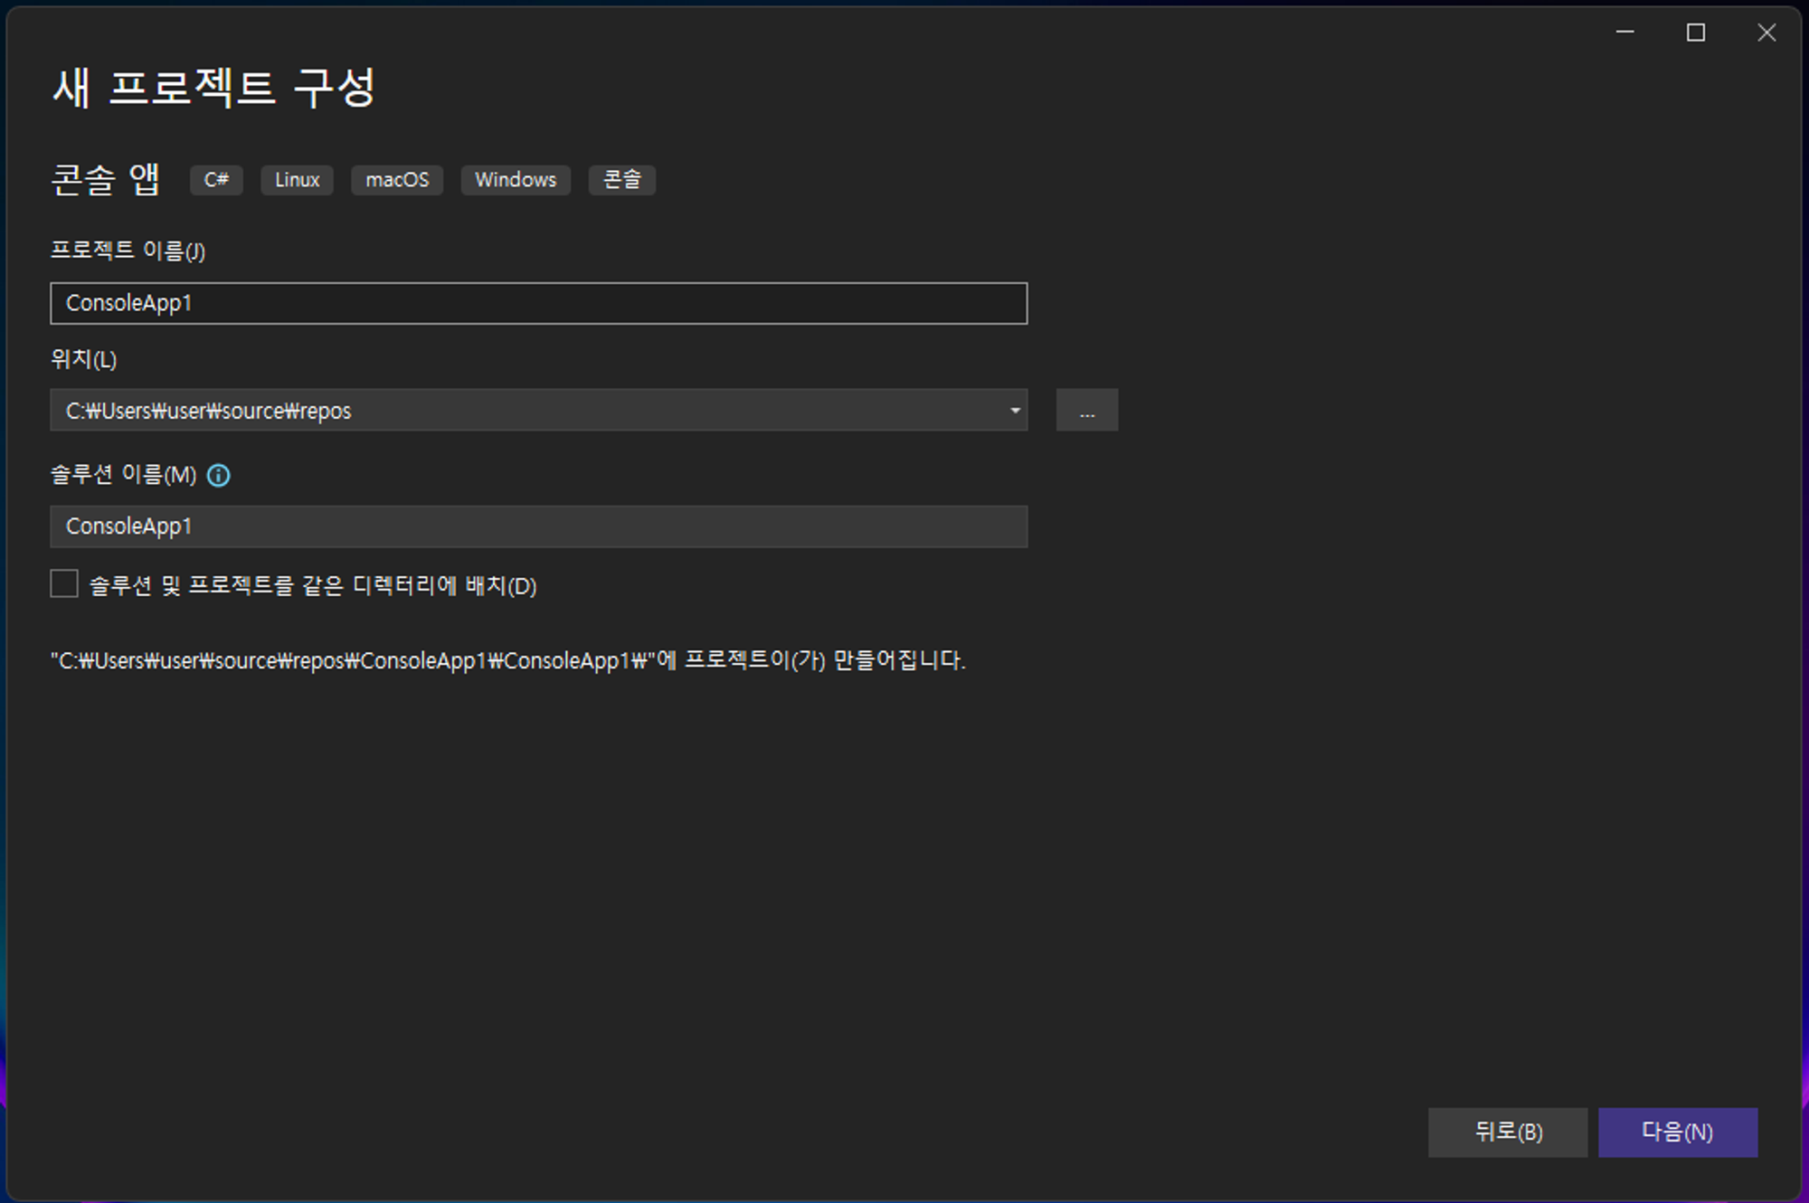Click the same-directory checkbox label text
The height and width of the screenshot is (1203, 1809).
[x=313, y=586]
